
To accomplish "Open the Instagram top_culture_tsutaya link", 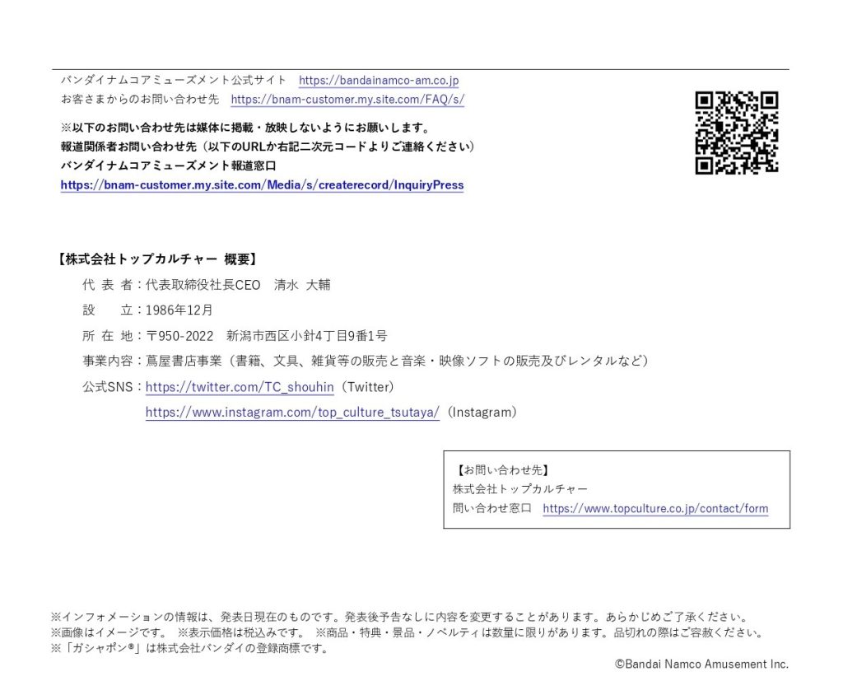I will click(292, 412).
